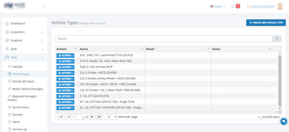Click into the Search input field
The image size is (289, 132).
click(164, 39)
